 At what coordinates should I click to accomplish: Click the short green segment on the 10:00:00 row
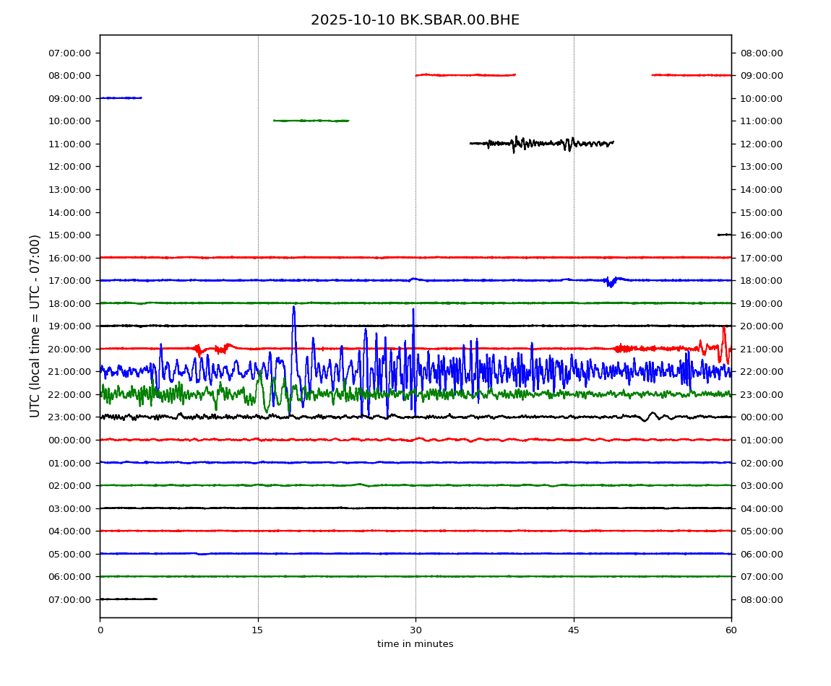tap(311, 121)
